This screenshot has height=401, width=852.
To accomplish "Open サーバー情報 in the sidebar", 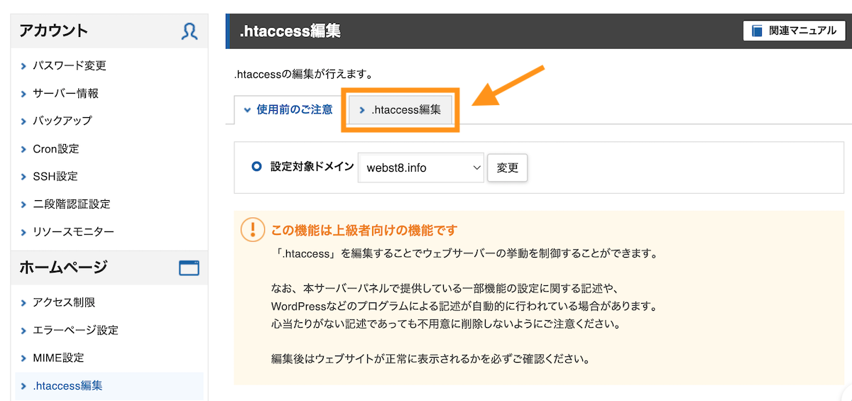I will pyautogui.click(x=65, y=93).
